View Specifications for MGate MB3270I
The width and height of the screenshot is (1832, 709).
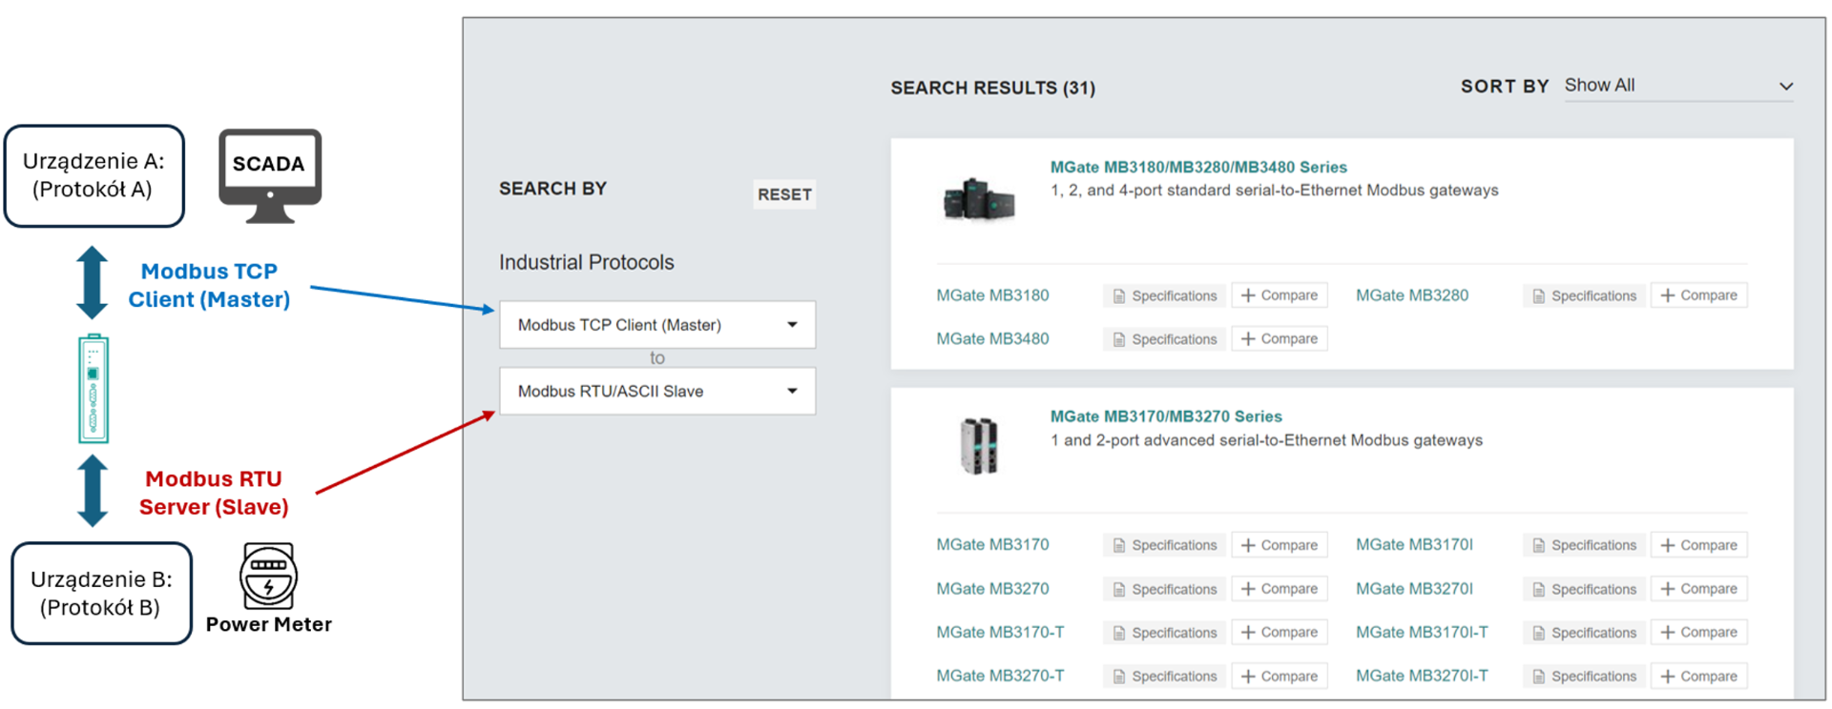coord(1584,589)
